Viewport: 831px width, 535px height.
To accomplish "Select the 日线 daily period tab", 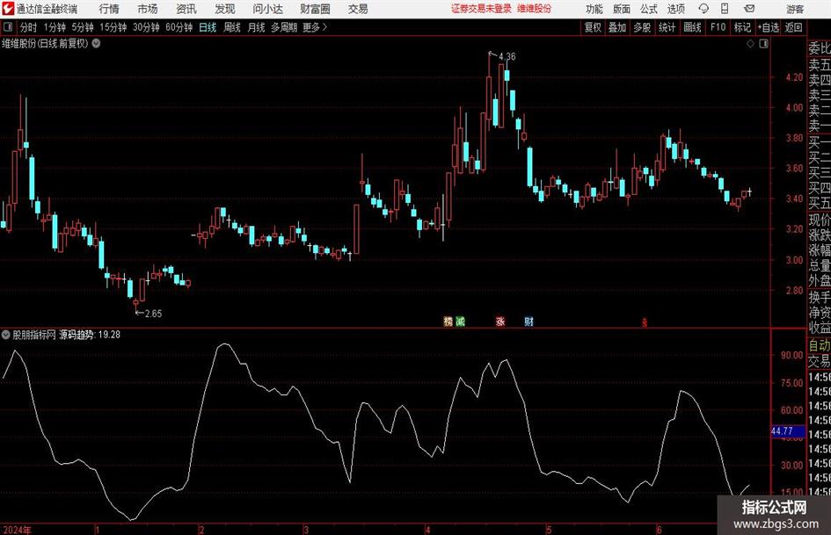I will [x=208, y=27].
